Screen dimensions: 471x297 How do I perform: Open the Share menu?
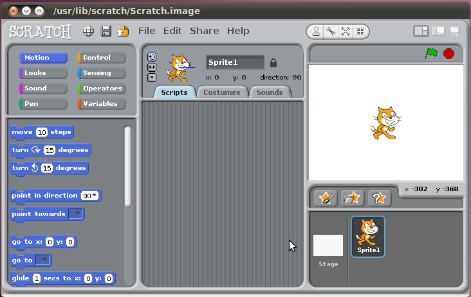204,31
